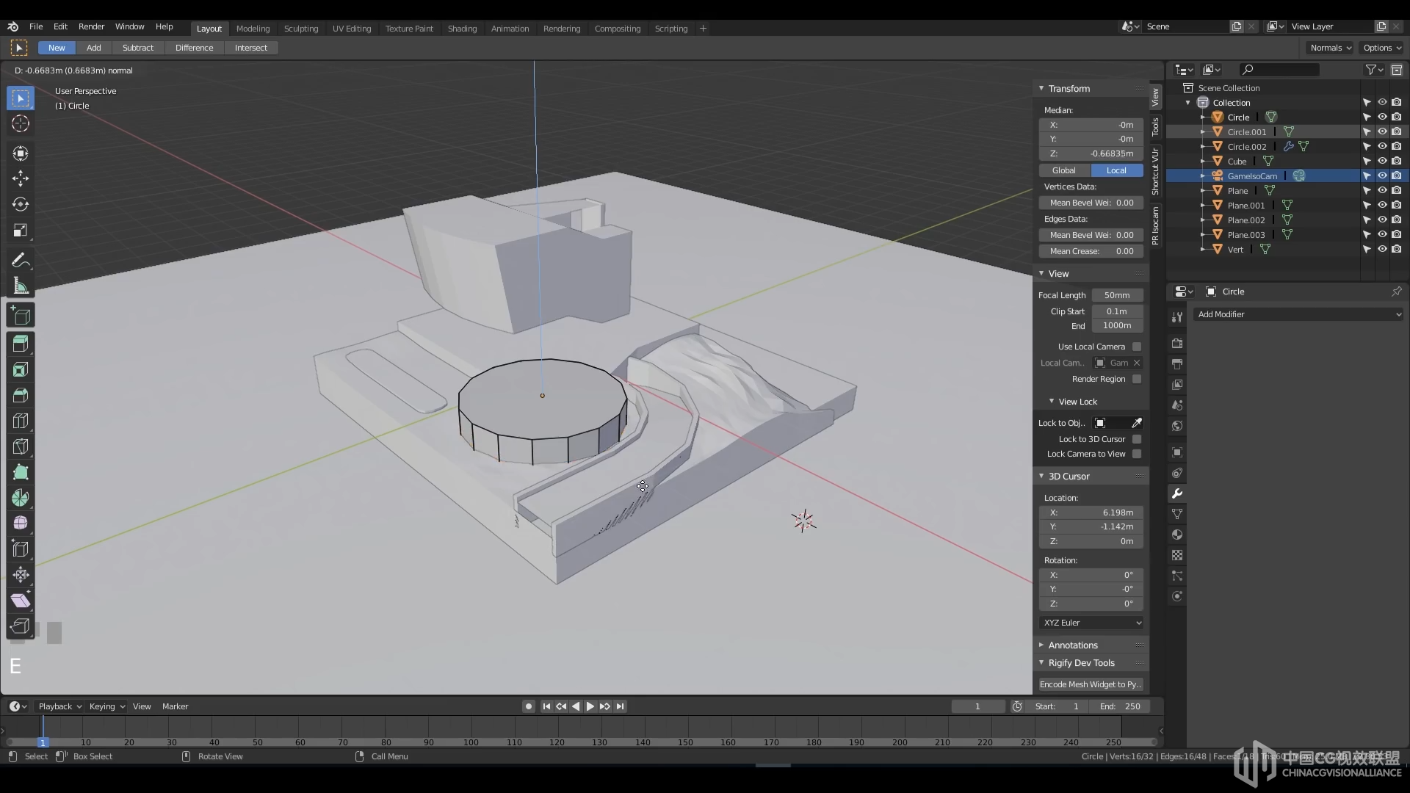
Task: Open the XYZ Euler rotation mode dropdown
Action: 1091,623
